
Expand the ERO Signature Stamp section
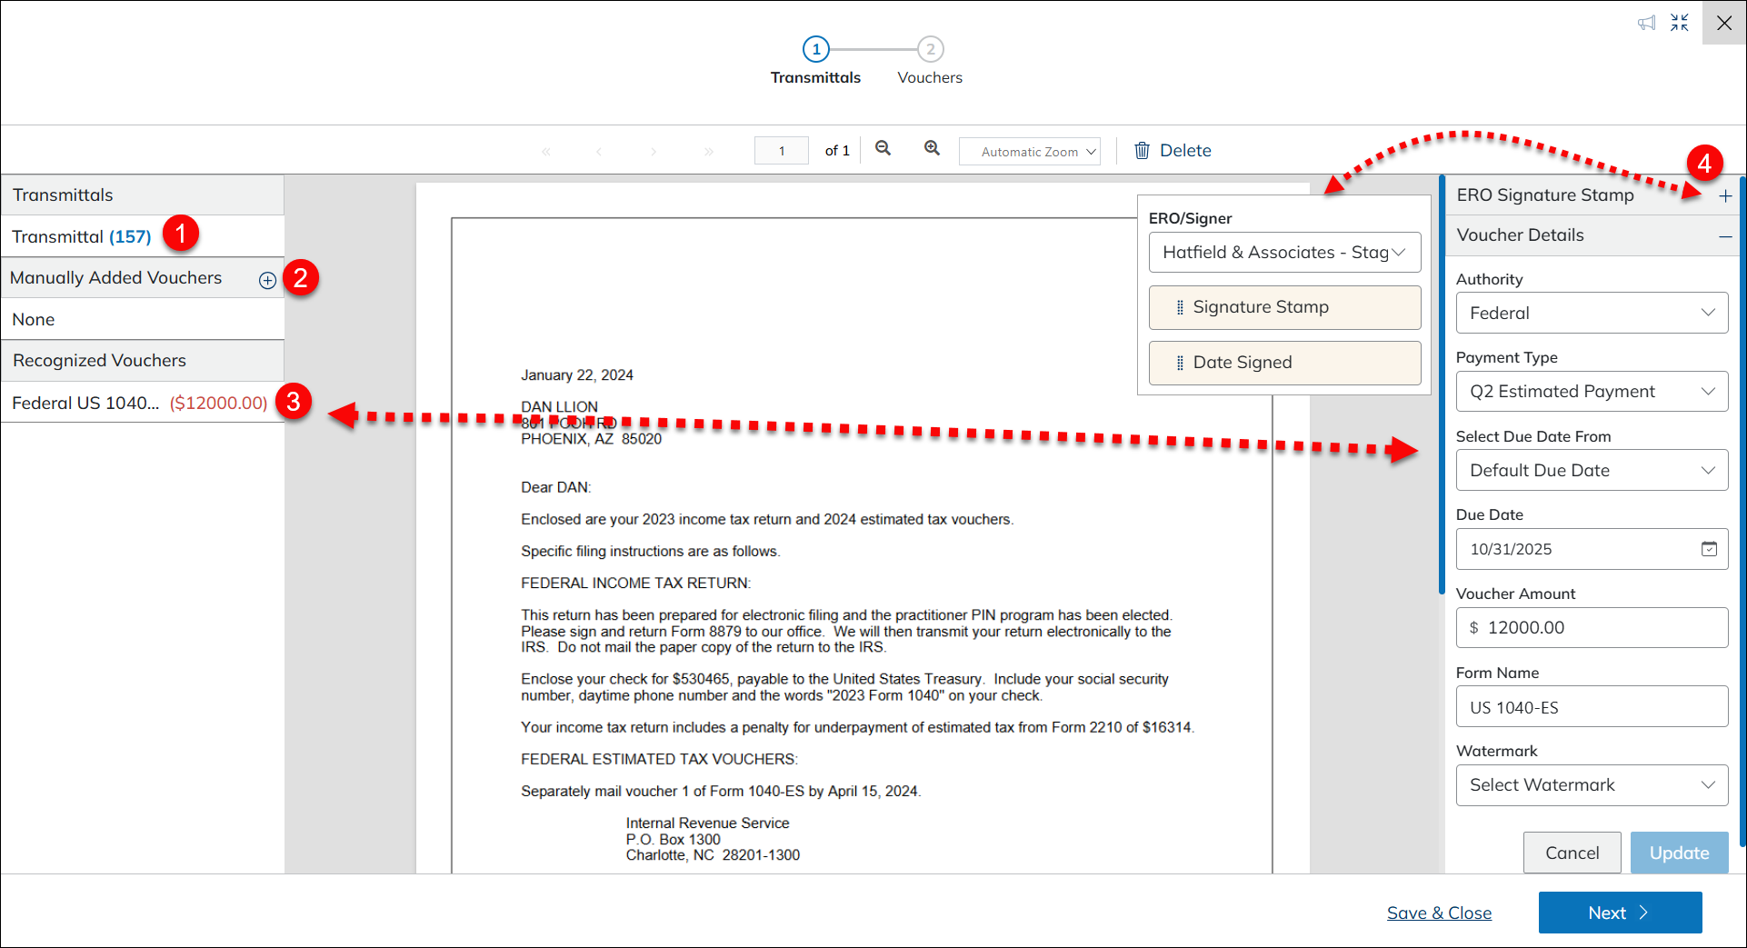[x=1724, y=196]
